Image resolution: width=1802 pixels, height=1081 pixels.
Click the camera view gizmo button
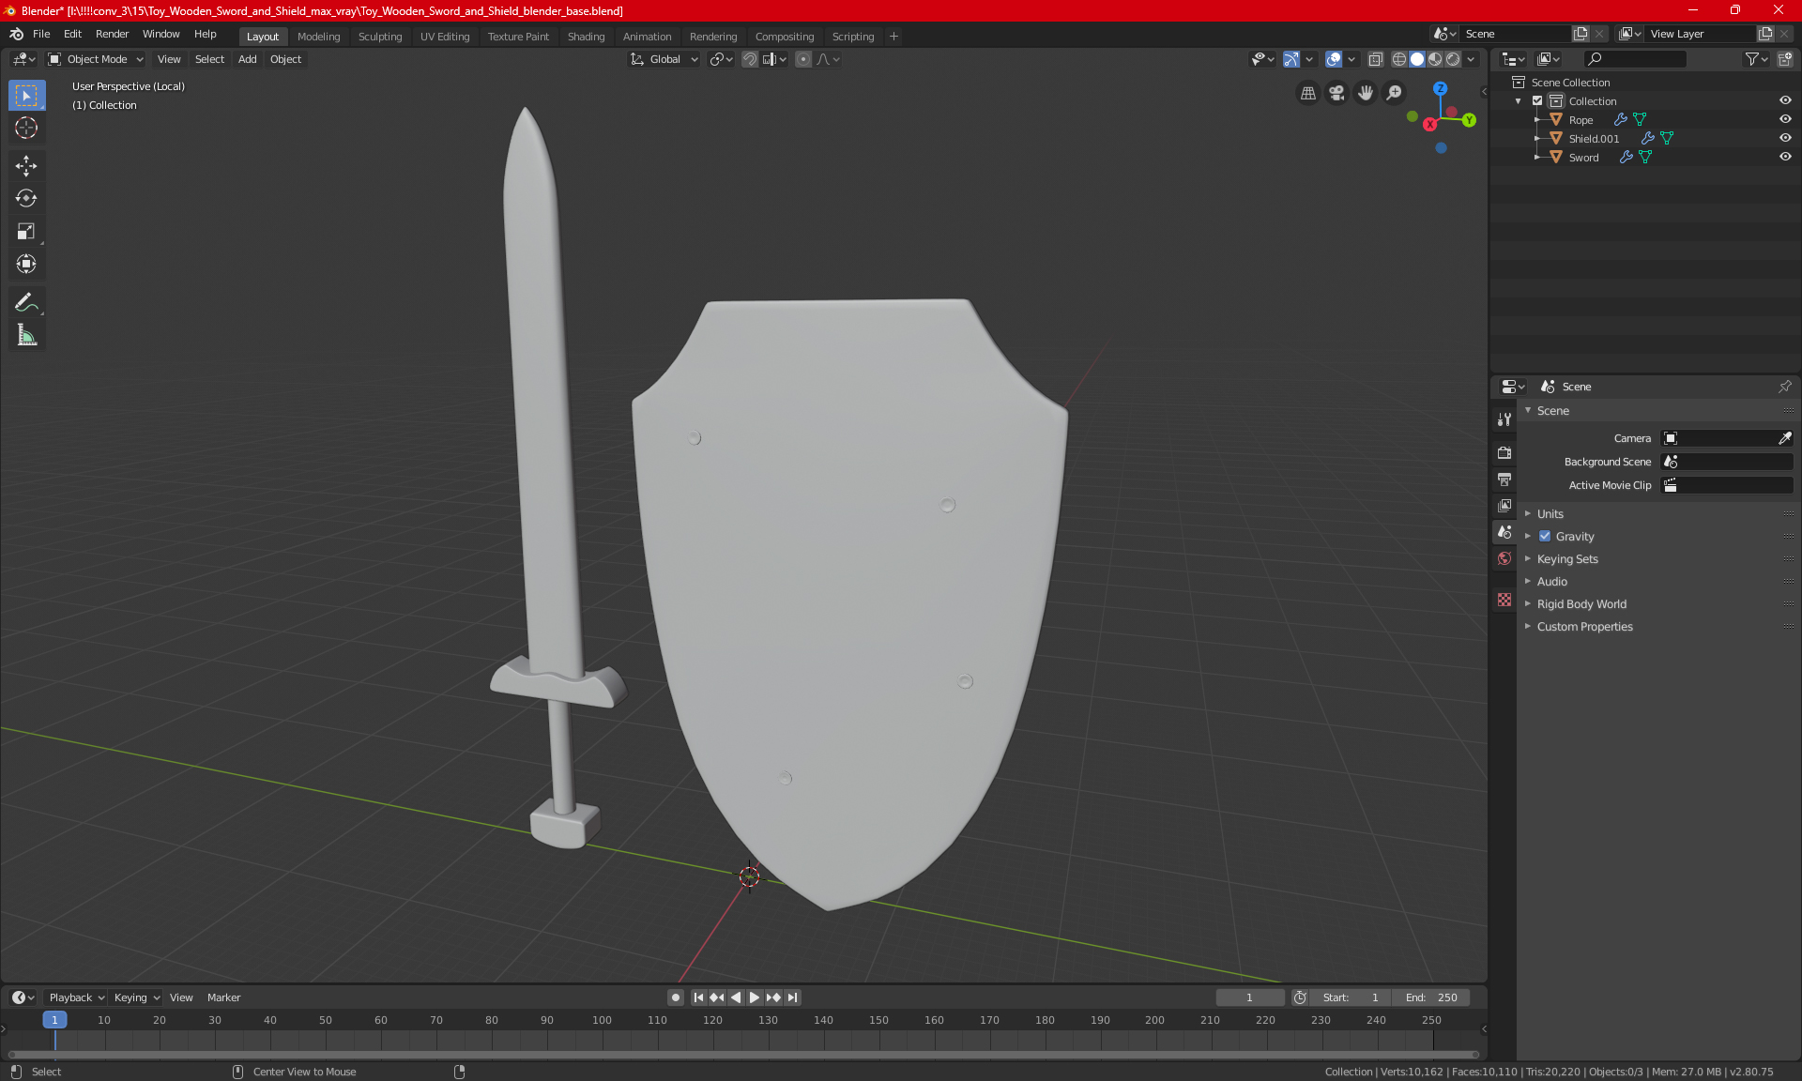[x=1336, y=93]
